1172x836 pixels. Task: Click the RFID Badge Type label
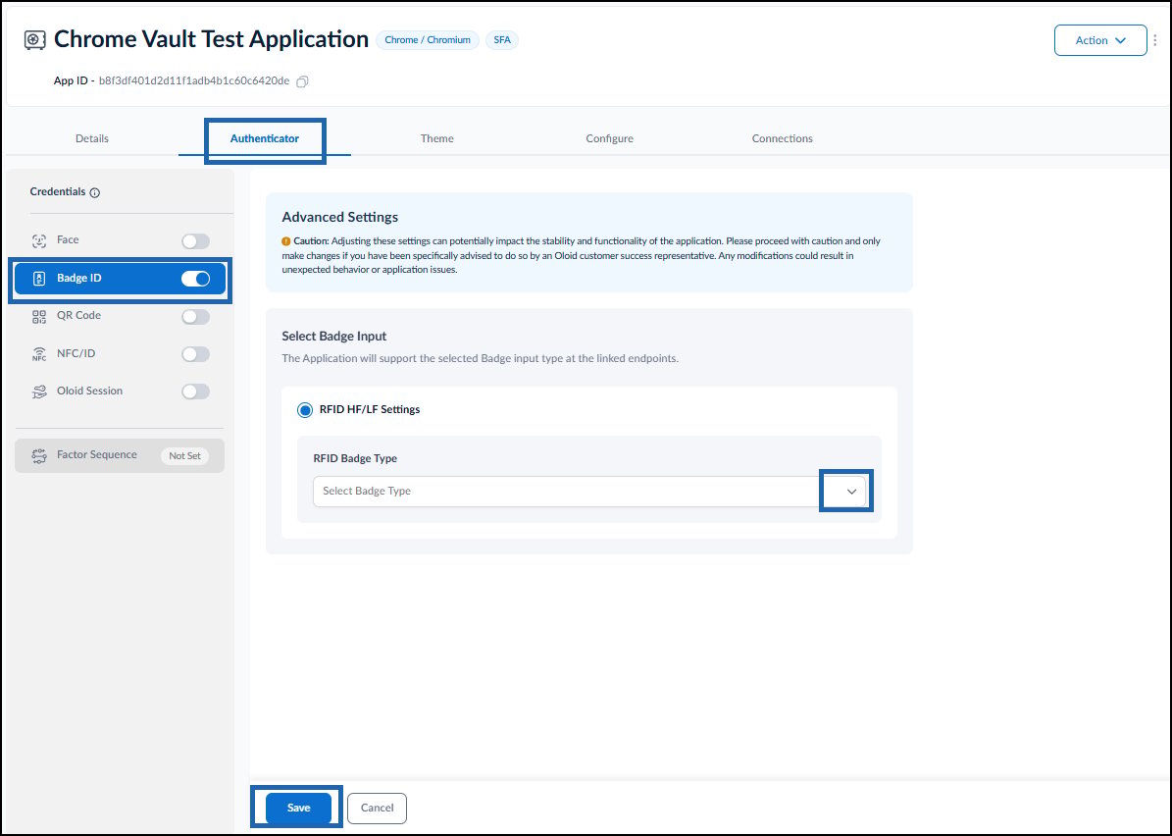click(x=355, y=458)
